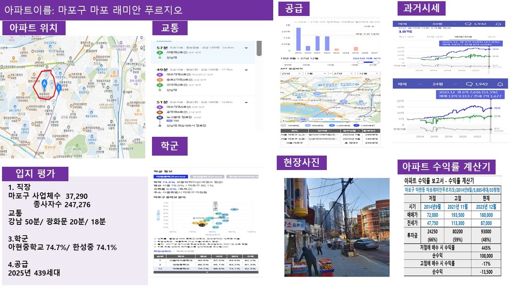Open the 1월 start-month dropdown
This screenshot has height=288, width=512.
(317, 73)
